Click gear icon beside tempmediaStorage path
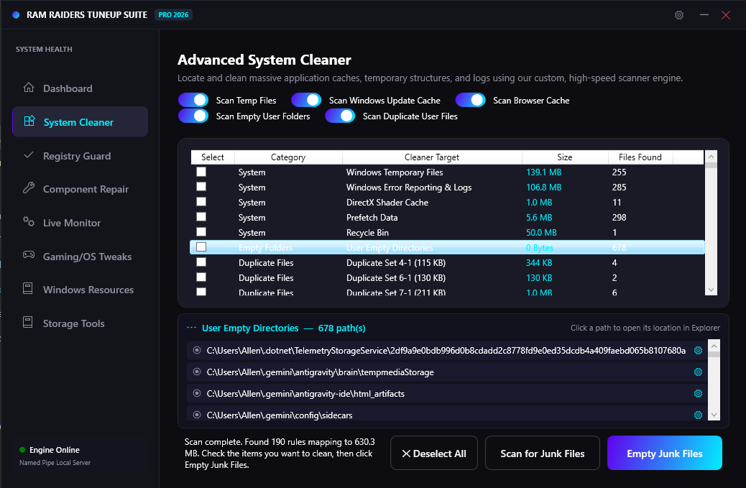Screen dimensions: 746x488 coord(698,372)
